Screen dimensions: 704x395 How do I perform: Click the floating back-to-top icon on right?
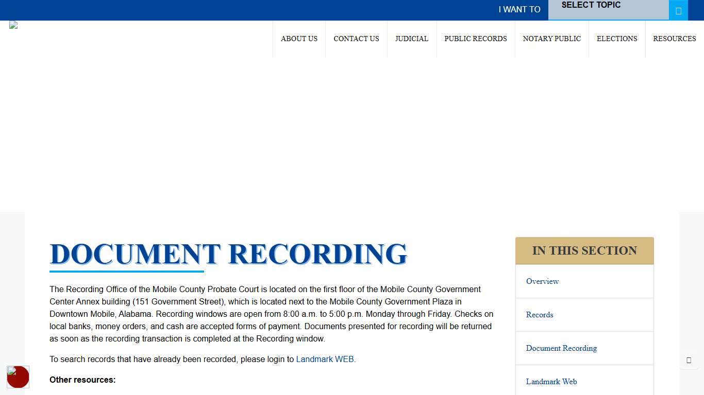(x=689, y=360)
